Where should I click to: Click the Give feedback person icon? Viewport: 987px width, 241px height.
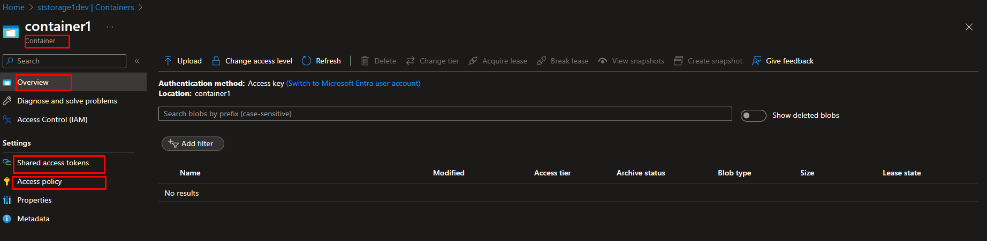(x=756, y=61)
